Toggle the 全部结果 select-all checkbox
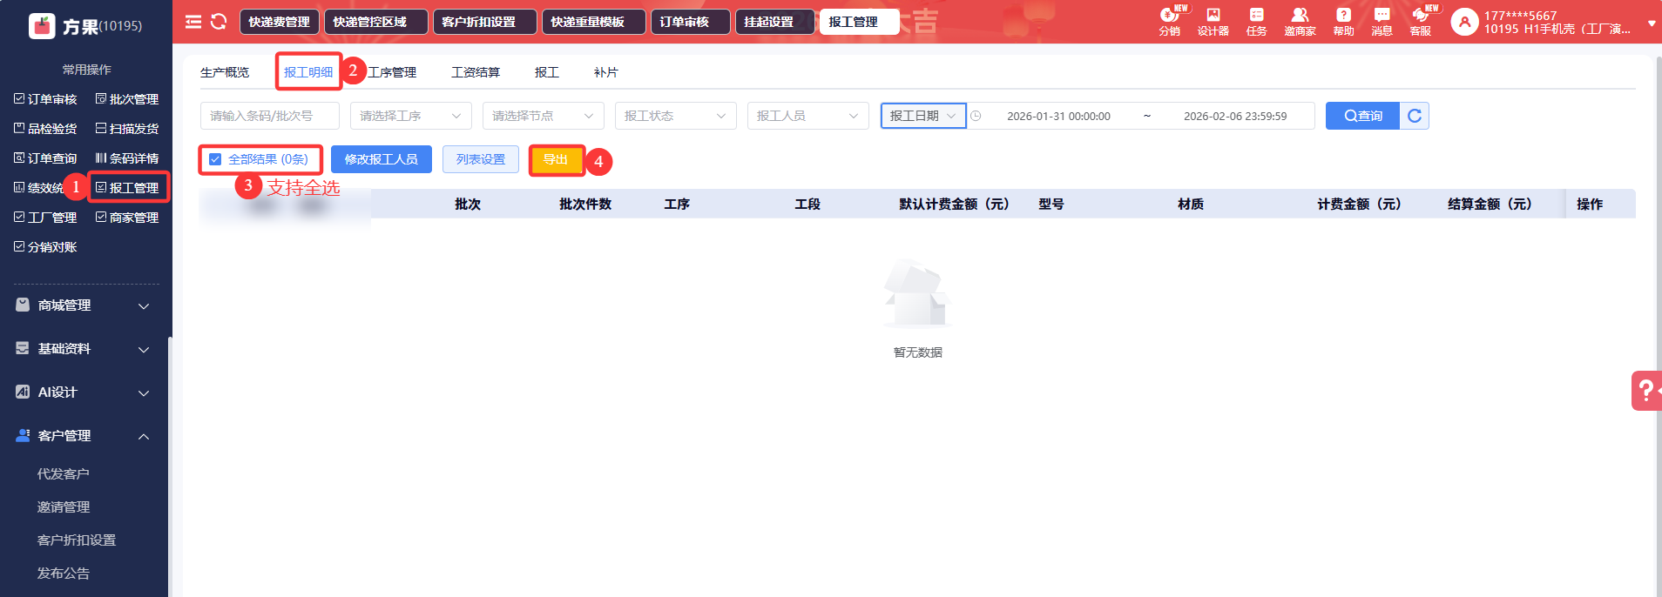Image resolution: width=1662 pixels, height=597 pixels. (215, 159)
